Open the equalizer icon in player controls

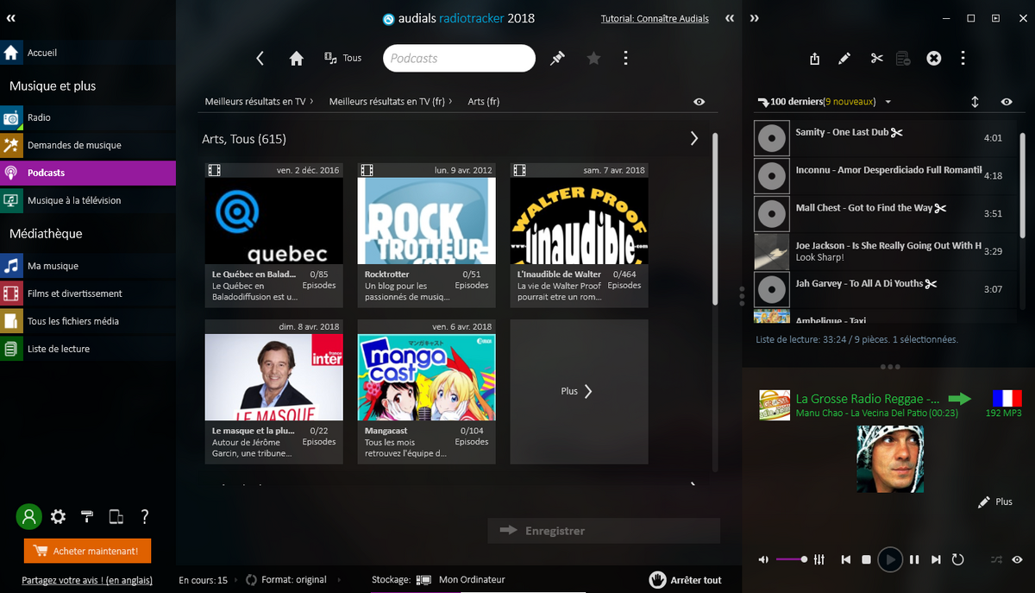pos(819,559)
